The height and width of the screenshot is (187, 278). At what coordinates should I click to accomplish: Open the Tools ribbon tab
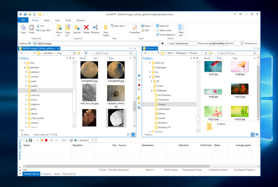(68, 20)
